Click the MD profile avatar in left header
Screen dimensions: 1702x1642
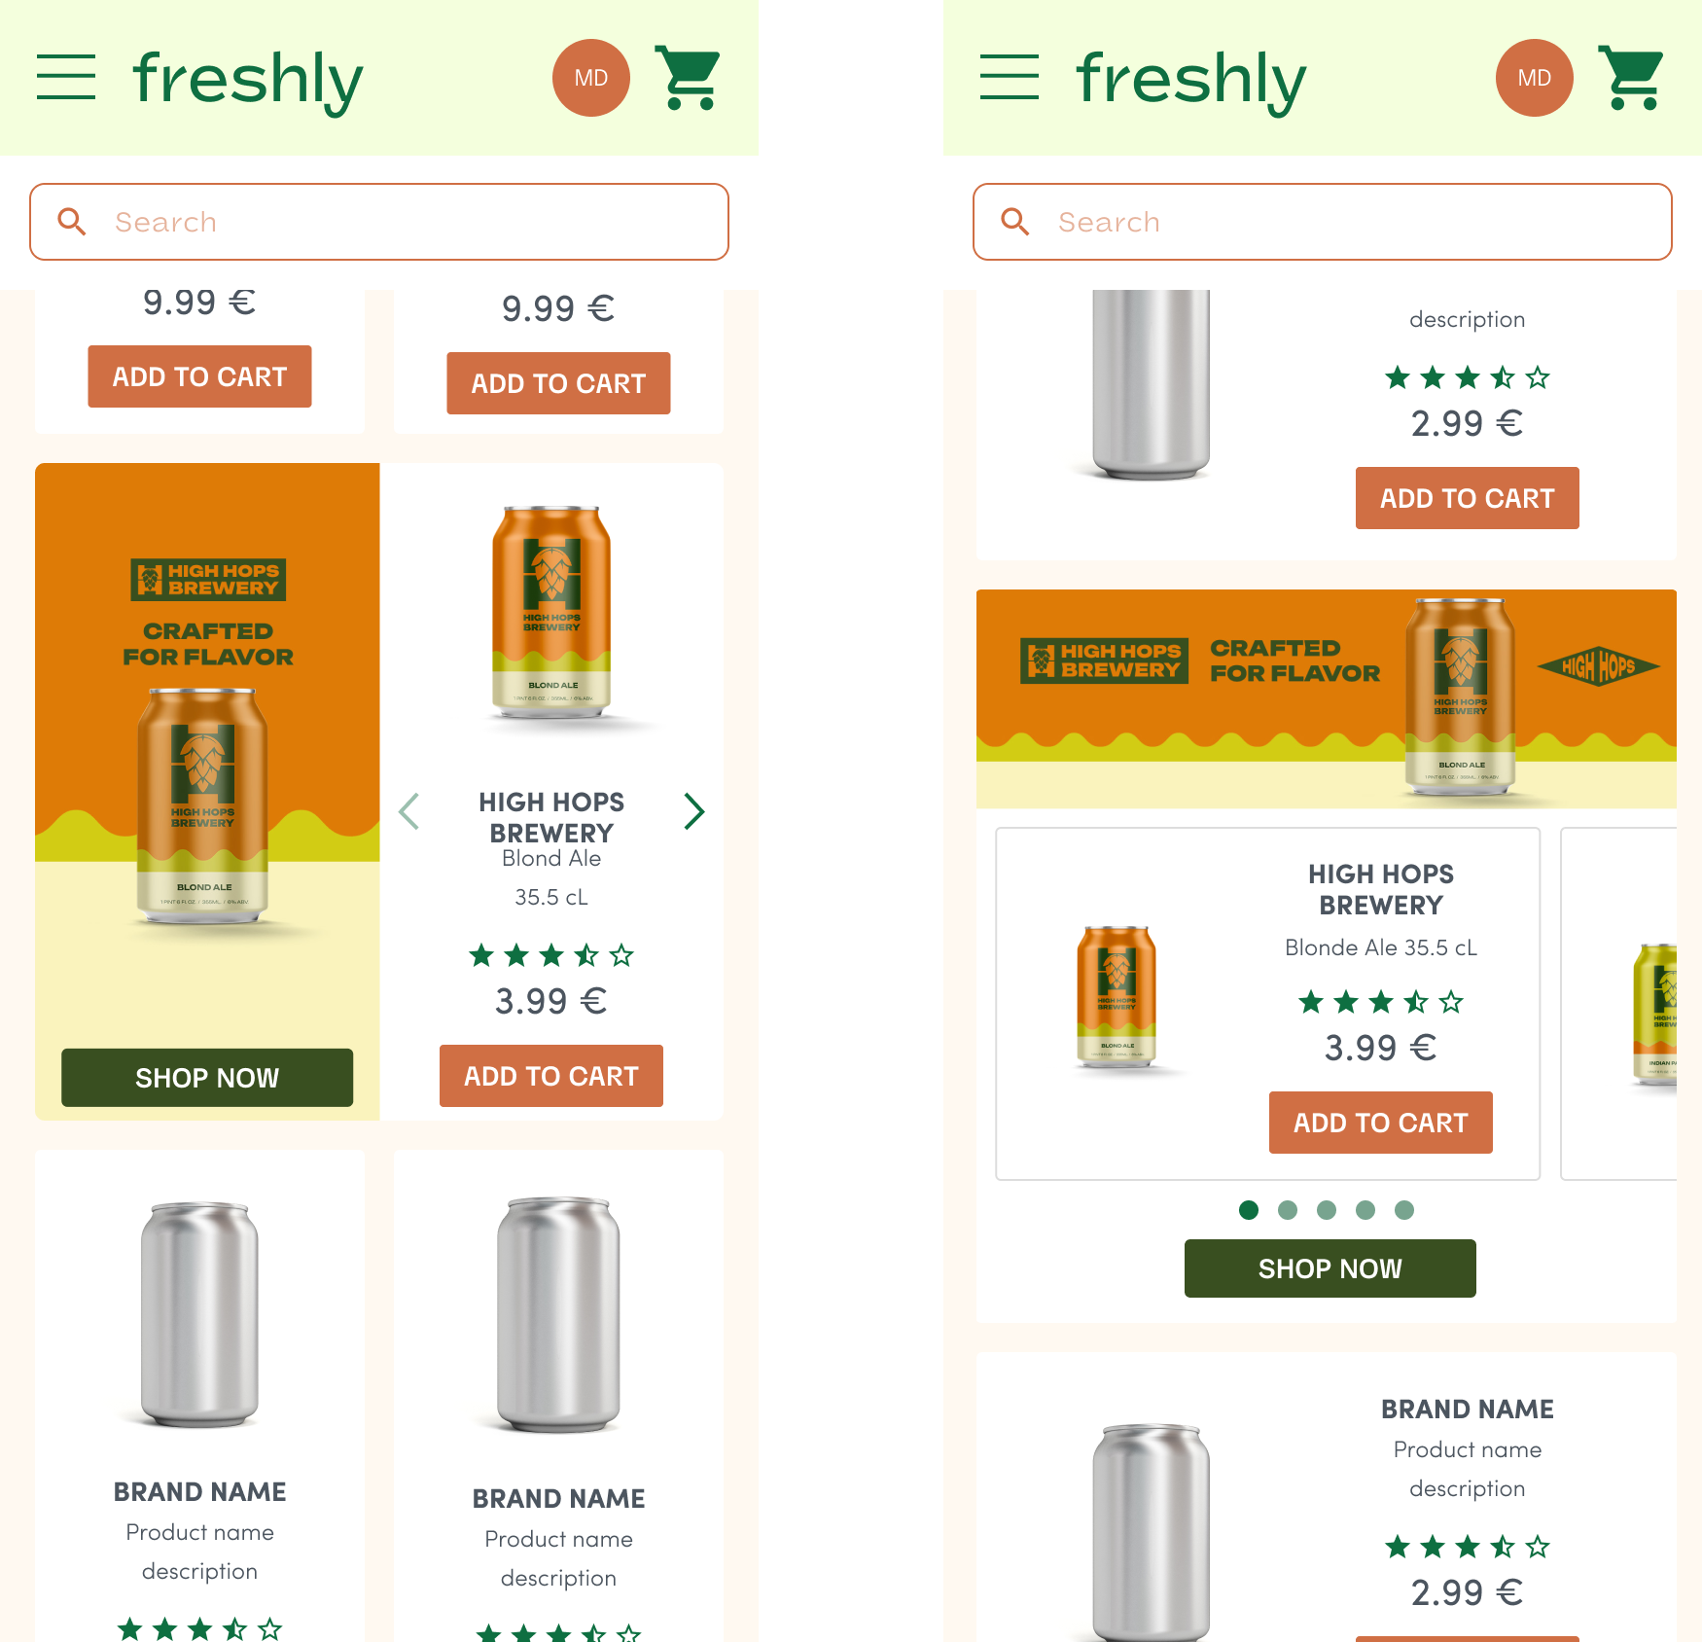coord(591,78)
